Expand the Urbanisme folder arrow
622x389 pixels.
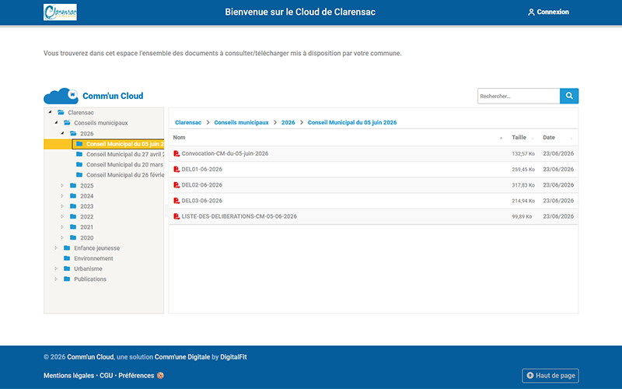pyautogui.click(x=56, y=268)
